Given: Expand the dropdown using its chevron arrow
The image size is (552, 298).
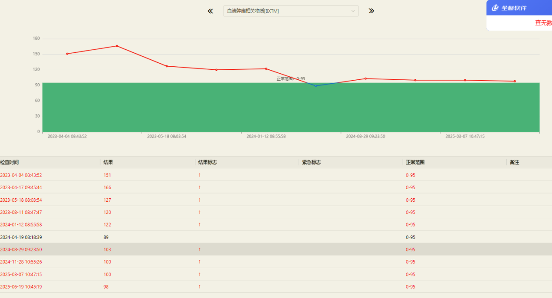Looking at the screenshot, I should tap(353, 11).
